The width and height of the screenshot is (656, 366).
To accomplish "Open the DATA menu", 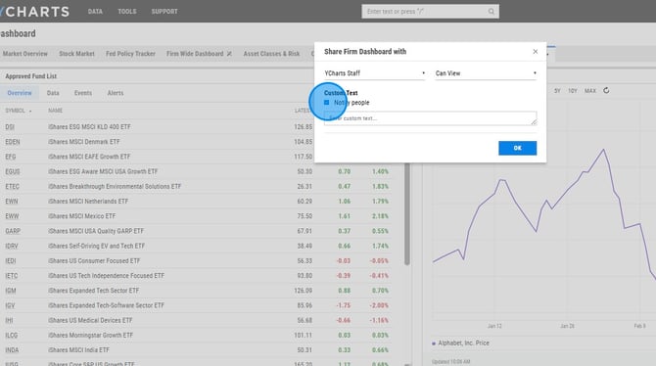I will click(x=95, y=12).
